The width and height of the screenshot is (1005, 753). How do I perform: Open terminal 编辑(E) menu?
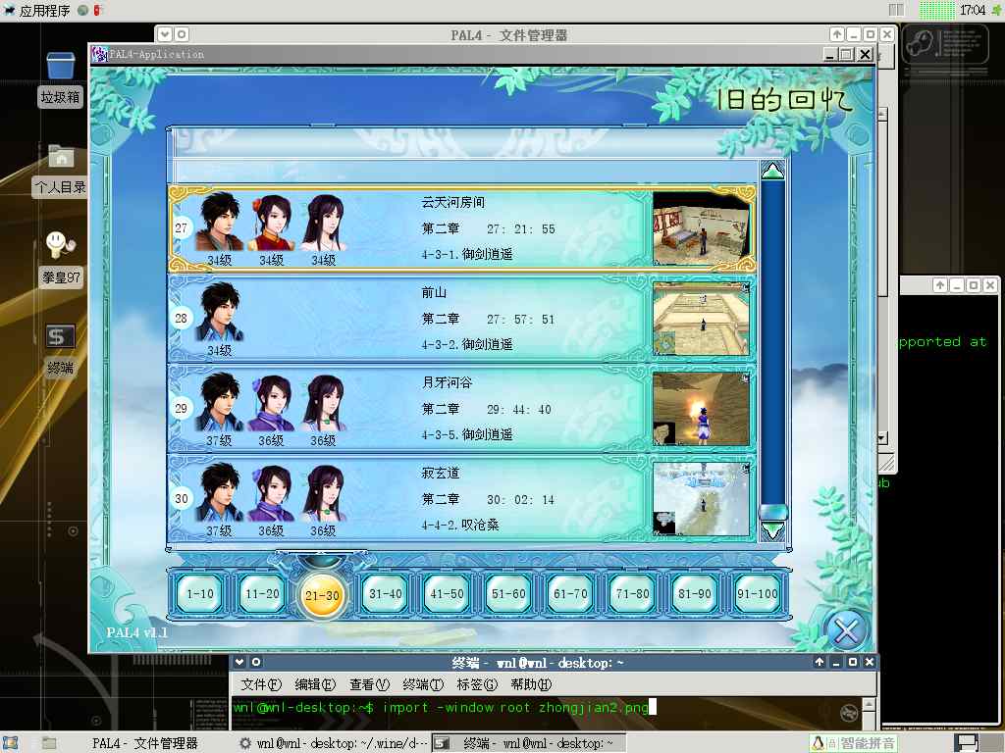click(x=315, y=684)
